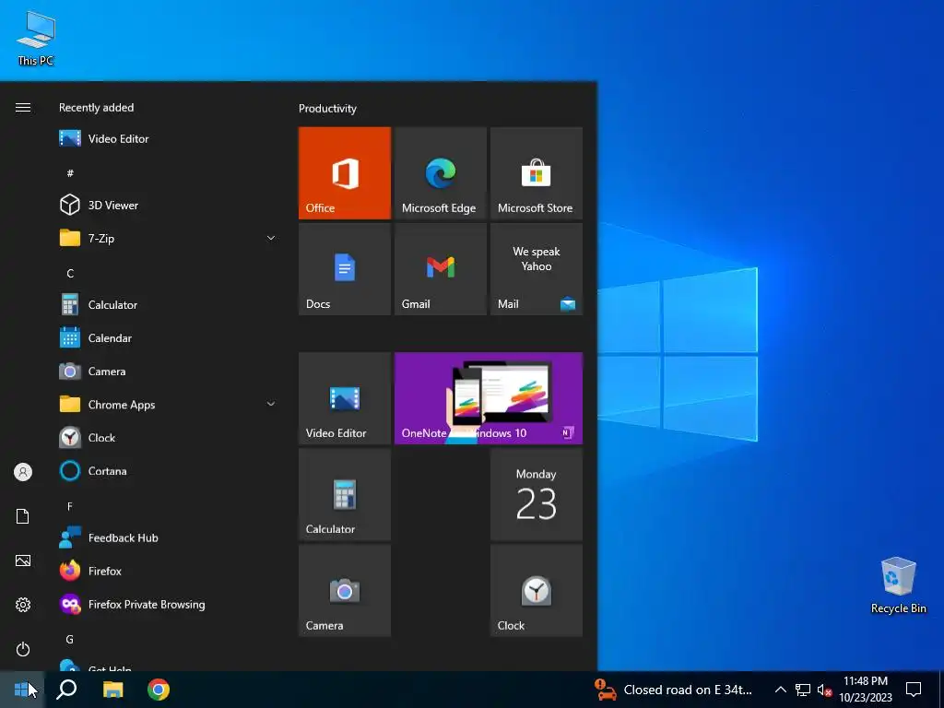Open the Video Editor tile
944x708 pixels.
click(345, 398)
